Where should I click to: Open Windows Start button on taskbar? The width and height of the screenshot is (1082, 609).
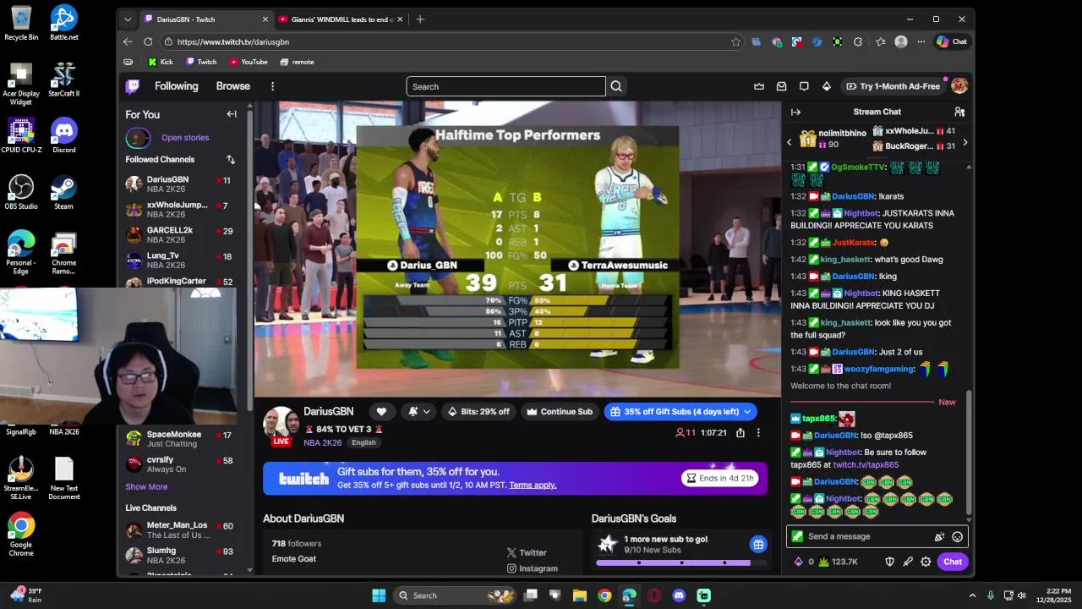point(379,595)
